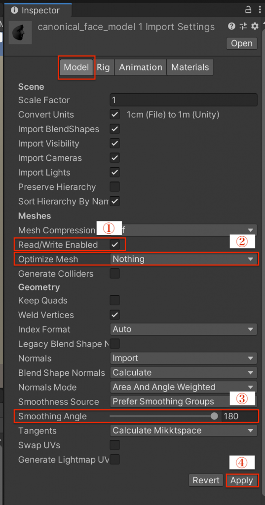
Task: Open the help question mark icon
Action: [x=231, y=27]
